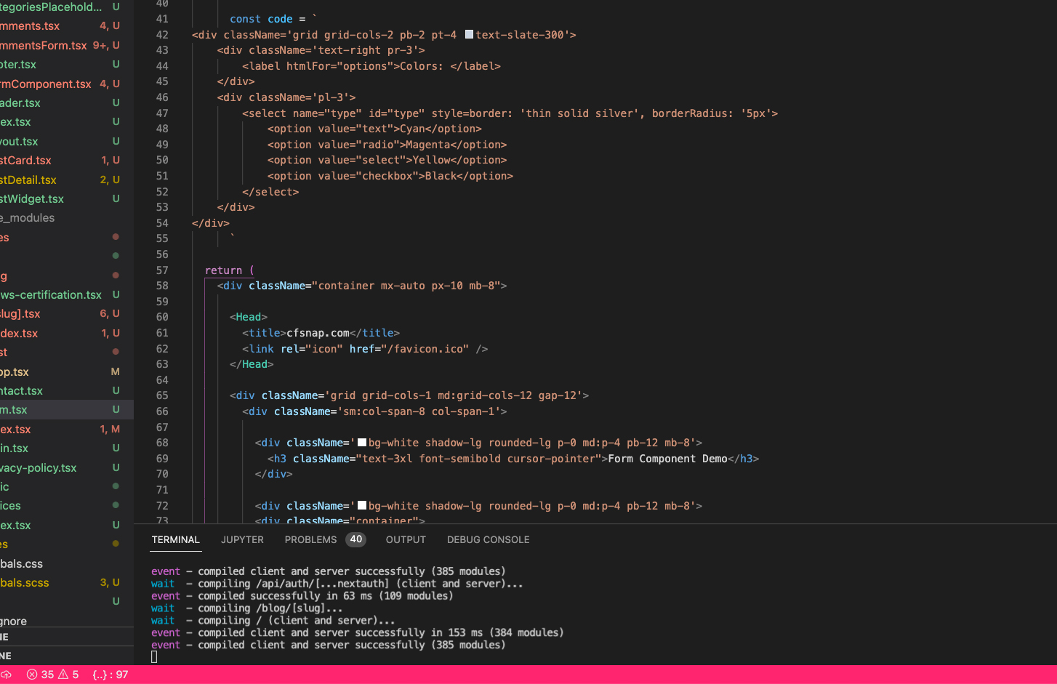
Task: Focus the terminal input cursor
Action: pos(154,657)
